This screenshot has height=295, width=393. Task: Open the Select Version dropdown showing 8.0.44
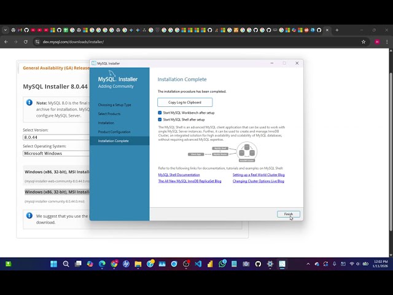pos(56,137)
